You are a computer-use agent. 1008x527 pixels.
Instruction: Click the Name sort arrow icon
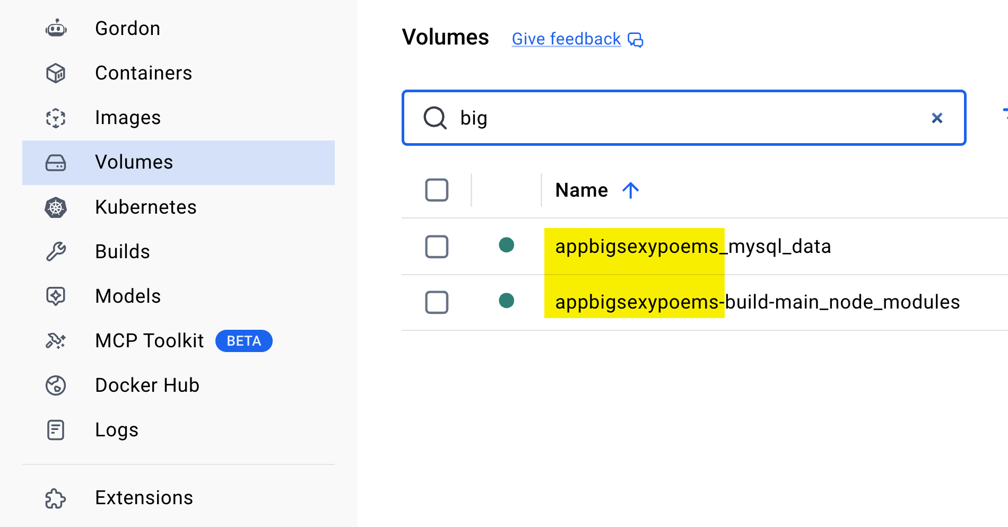tap(631, 190)
